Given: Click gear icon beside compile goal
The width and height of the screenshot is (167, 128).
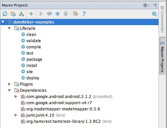Looking at the screenshot, I should coord(23,47).
